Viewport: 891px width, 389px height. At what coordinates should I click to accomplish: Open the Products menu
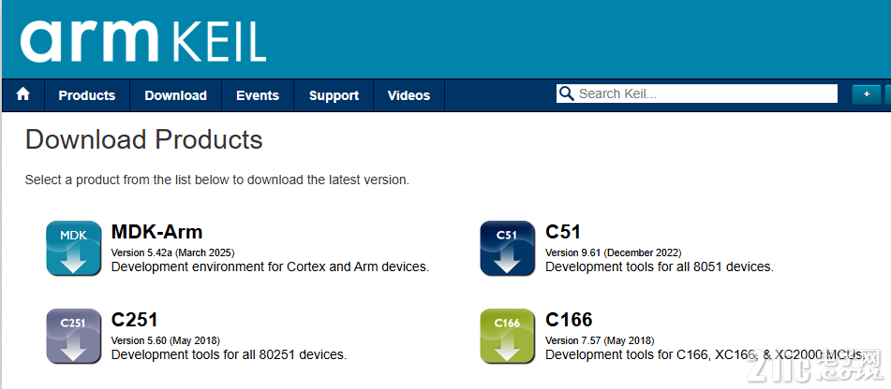[87, 95]
